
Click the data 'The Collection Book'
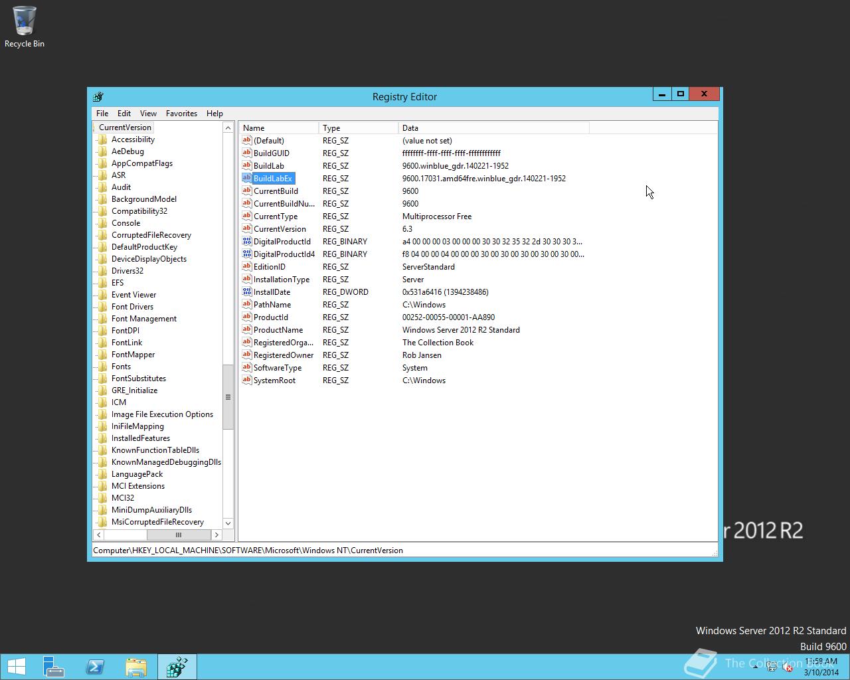coord(438,342)
